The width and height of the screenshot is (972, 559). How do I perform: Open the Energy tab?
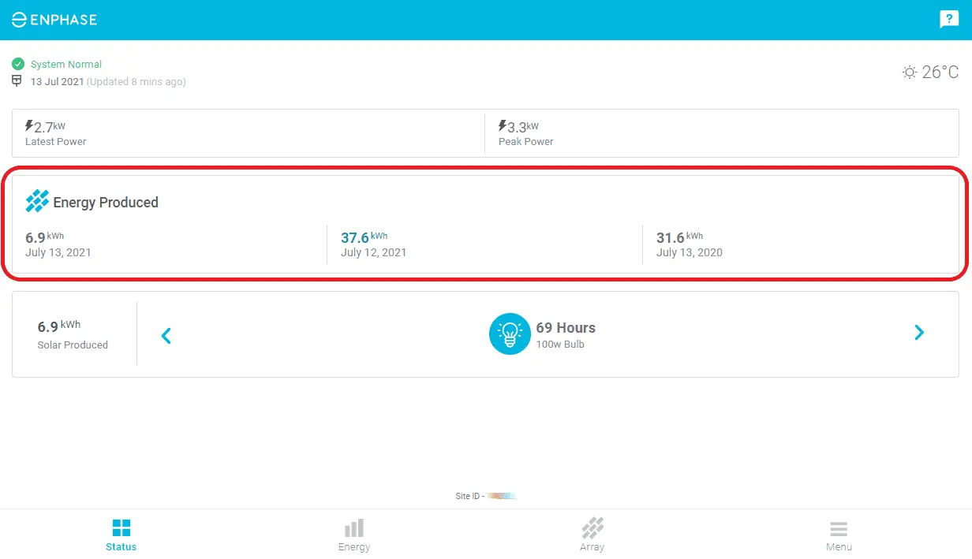click(x=354, y=535)
